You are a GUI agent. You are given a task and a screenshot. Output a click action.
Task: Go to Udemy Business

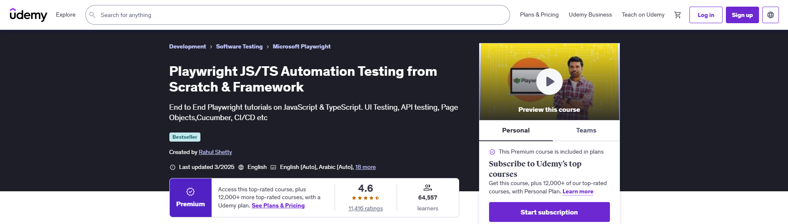click(x=590, y=14)
